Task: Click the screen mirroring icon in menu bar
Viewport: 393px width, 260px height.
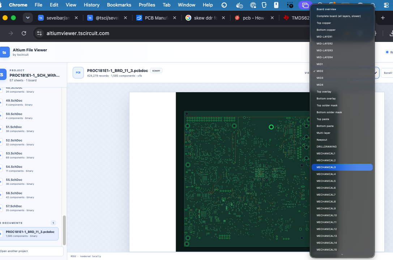Action: tap(305, 5)
